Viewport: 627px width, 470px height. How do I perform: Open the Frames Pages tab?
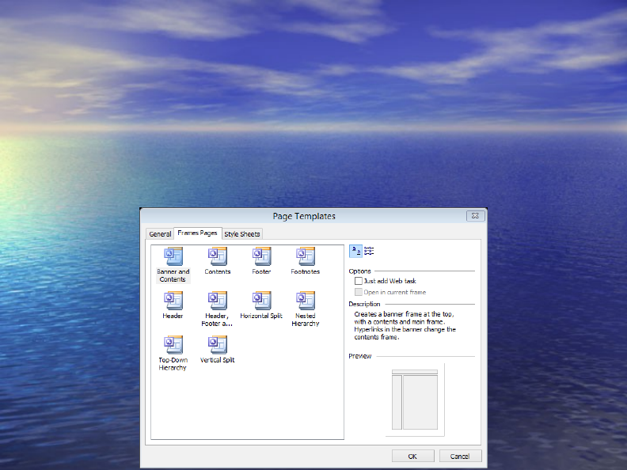tap(198, 233)
